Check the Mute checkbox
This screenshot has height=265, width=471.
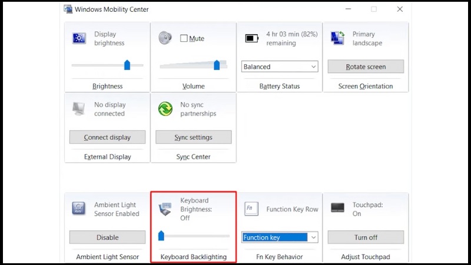184,38
